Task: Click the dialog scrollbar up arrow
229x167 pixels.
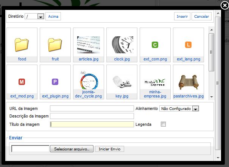Action: (218, 13)
